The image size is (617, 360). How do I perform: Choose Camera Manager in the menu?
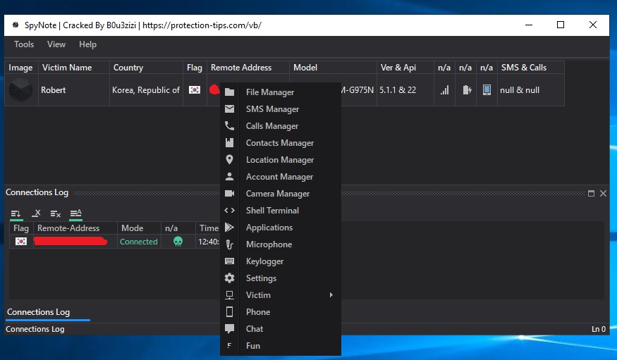coord(280,193)
